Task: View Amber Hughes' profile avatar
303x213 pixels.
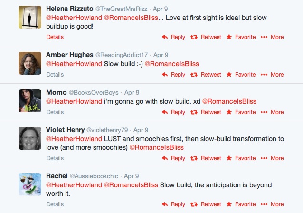Action: pos(29,64)
